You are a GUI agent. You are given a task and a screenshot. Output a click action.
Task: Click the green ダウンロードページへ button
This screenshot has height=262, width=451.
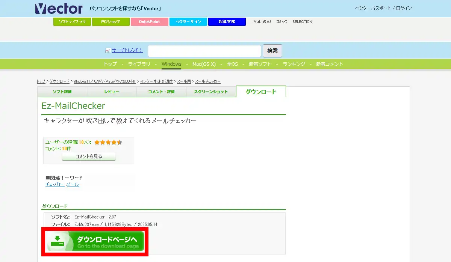coord(96,241)
